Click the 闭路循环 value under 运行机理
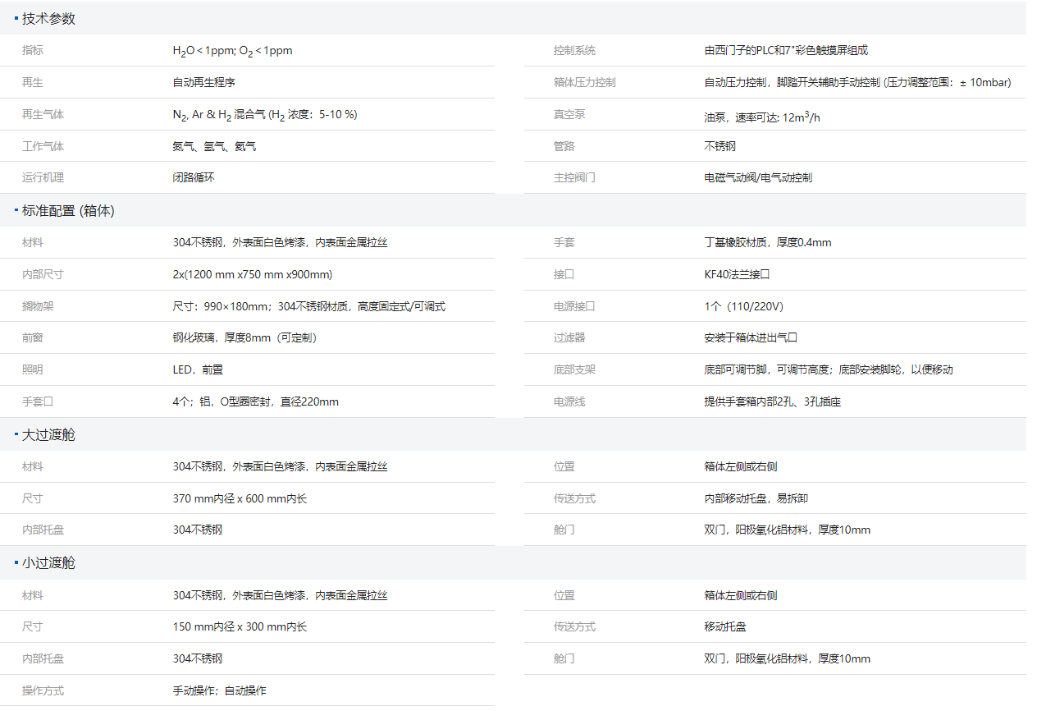Image resolution: width=1037 pixels, height=711 pixels. (x=194, y=177)
